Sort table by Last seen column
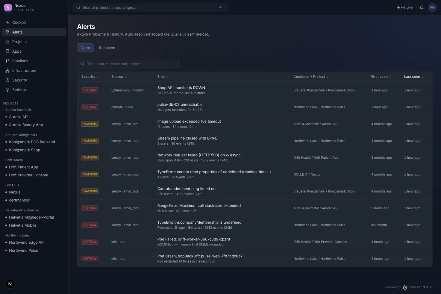The height and width of the screenshot is (294, 441). (x=414, y=77)
